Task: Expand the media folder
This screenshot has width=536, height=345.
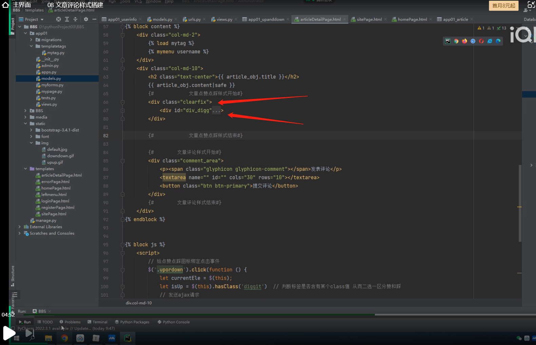Action: (x=25, y=117)
